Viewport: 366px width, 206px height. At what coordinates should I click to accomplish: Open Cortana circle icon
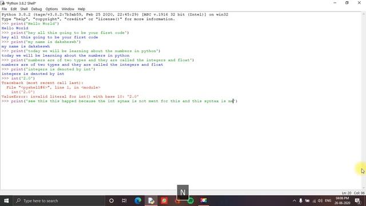tap(112, 201)
